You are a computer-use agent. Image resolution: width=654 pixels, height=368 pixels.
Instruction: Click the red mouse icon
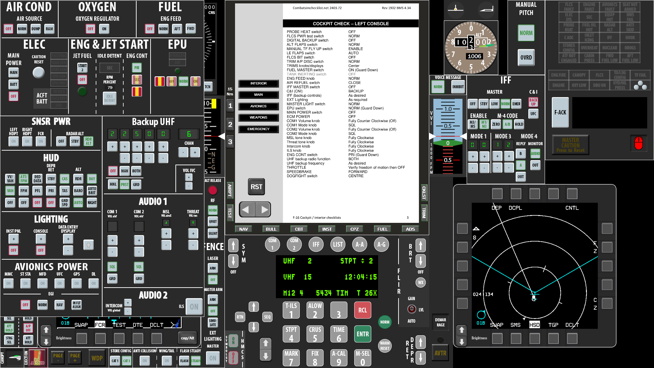pyautogui.click(x=638, y=143)
